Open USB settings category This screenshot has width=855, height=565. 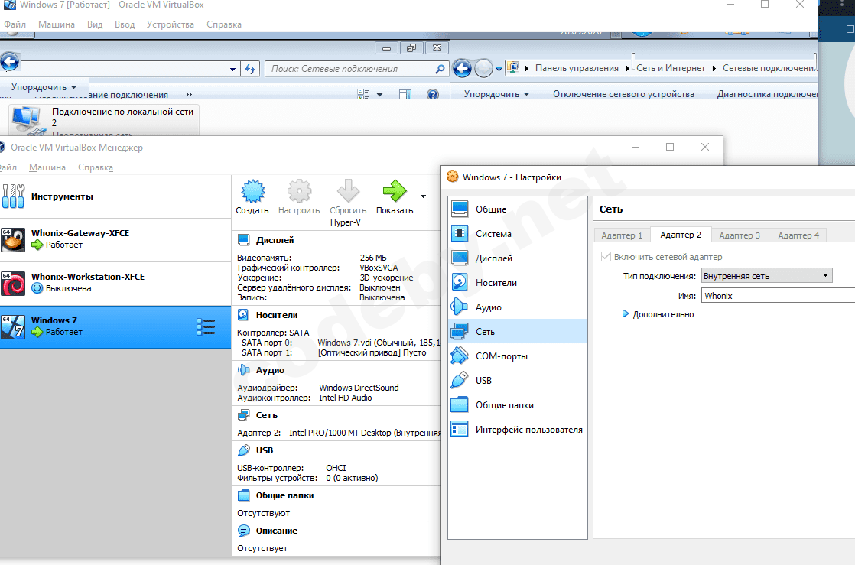point(483,381)
